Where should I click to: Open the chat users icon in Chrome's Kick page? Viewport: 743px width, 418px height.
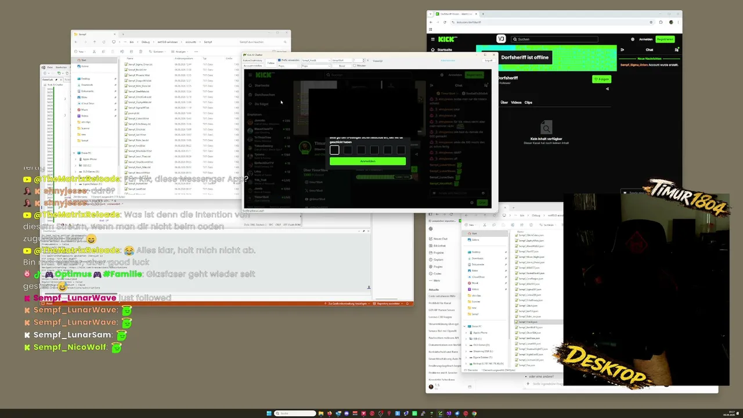(676, 49)
